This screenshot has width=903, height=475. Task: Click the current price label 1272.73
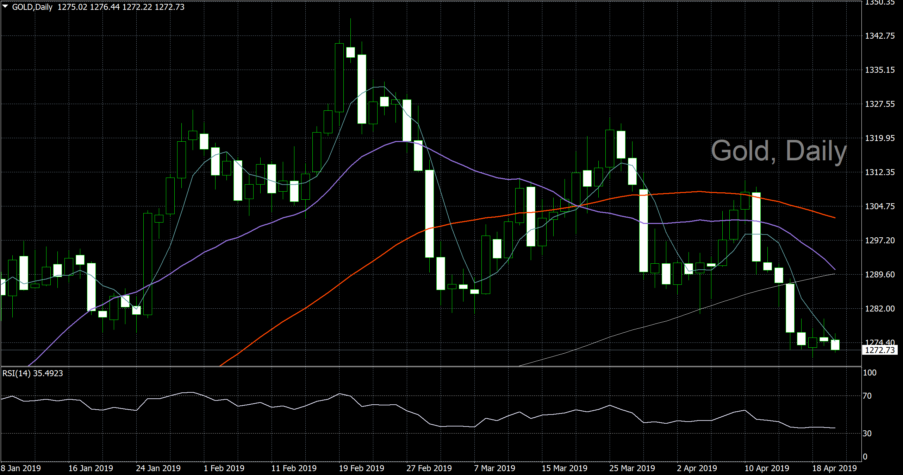pyautogui.click(x=880, y=350)
